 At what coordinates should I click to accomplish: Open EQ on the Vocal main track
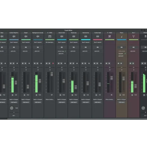[62, 47]
